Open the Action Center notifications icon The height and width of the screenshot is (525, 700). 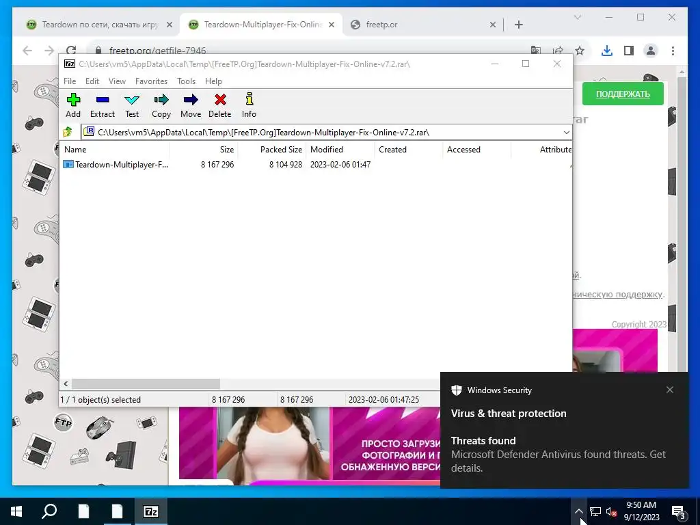[x=679, y=512]
